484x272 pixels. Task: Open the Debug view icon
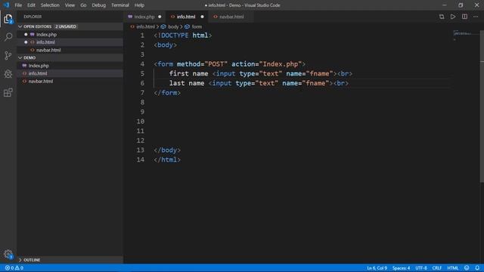click(8, 74)
